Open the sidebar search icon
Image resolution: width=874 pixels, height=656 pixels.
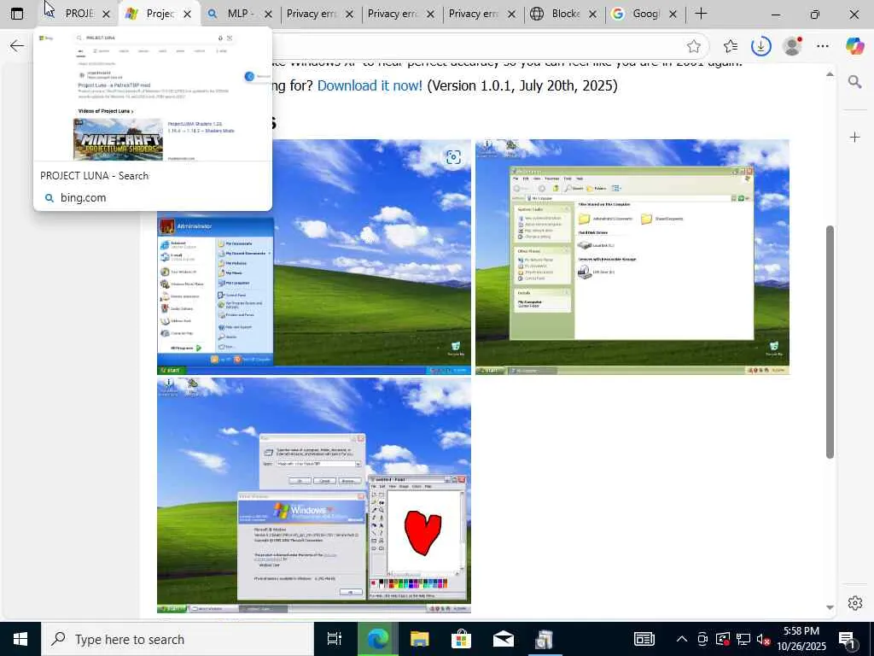(854, 83)
